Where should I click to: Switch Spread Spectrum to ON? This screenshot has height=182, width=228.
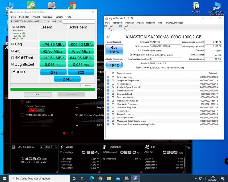pos(32,110)
